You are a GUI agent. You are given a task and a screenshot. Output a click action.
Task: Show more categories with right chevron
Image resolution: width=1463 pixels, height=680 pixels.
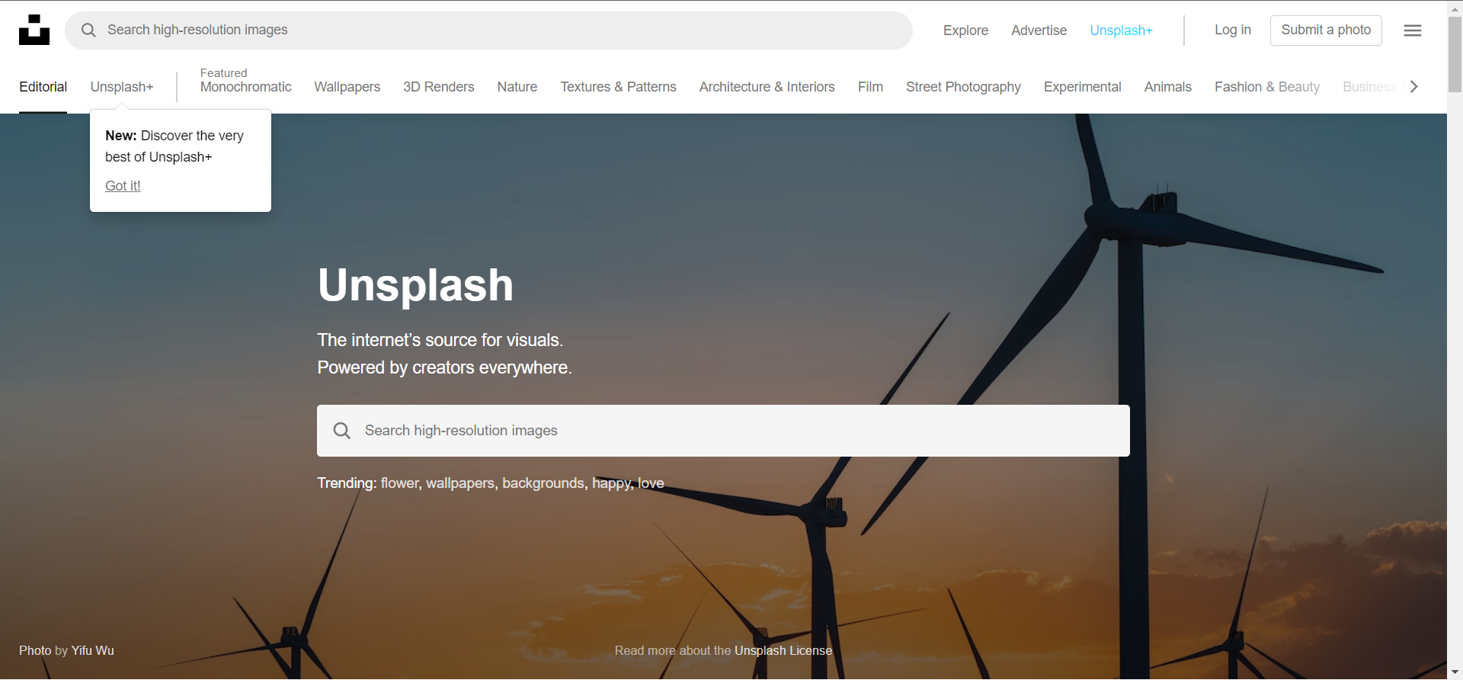tap(1414, 87)
